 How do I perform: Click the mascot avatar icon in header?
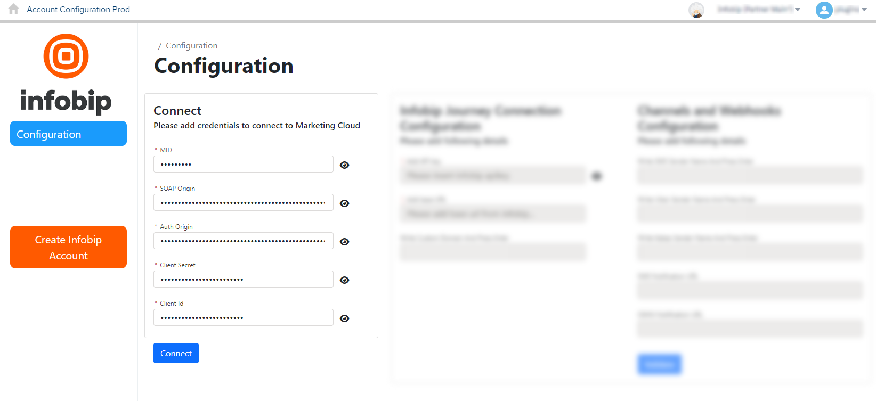click(696, 10)
